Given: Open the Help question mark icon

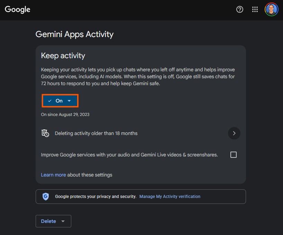Looking at the screenshot, I should click(240, 9).
